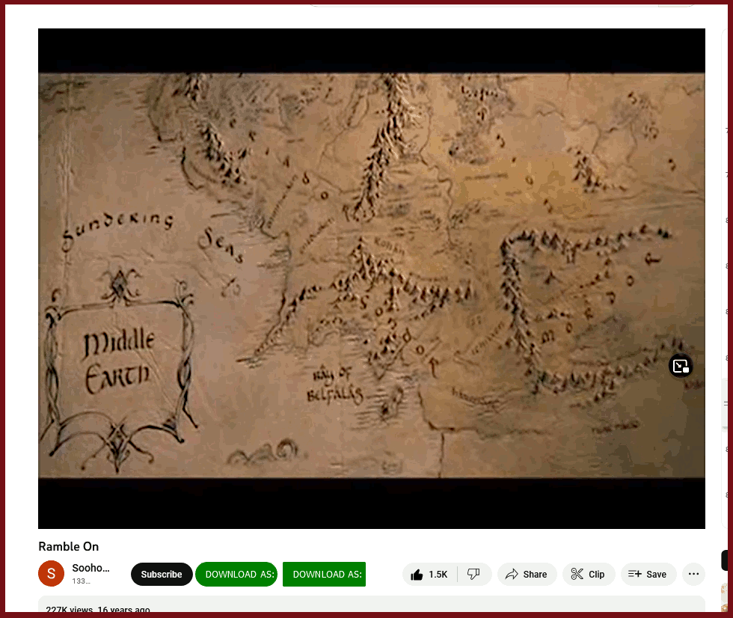Click the video player map frame
This screenshot has height=618, width=733.
click(372, 278)
